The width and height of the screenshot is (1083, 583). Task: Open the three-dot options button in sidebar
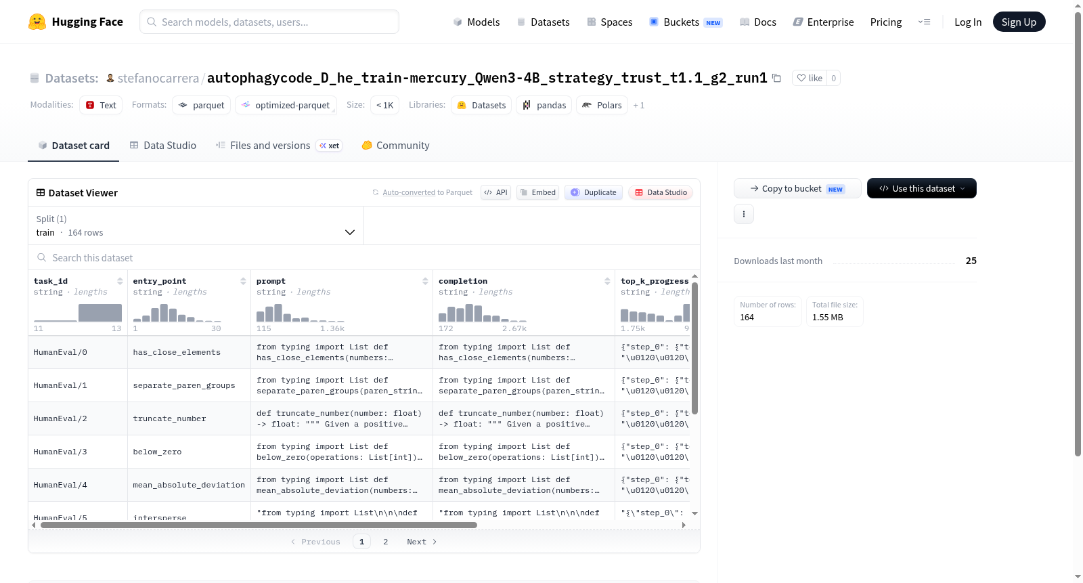coord(744,214)
